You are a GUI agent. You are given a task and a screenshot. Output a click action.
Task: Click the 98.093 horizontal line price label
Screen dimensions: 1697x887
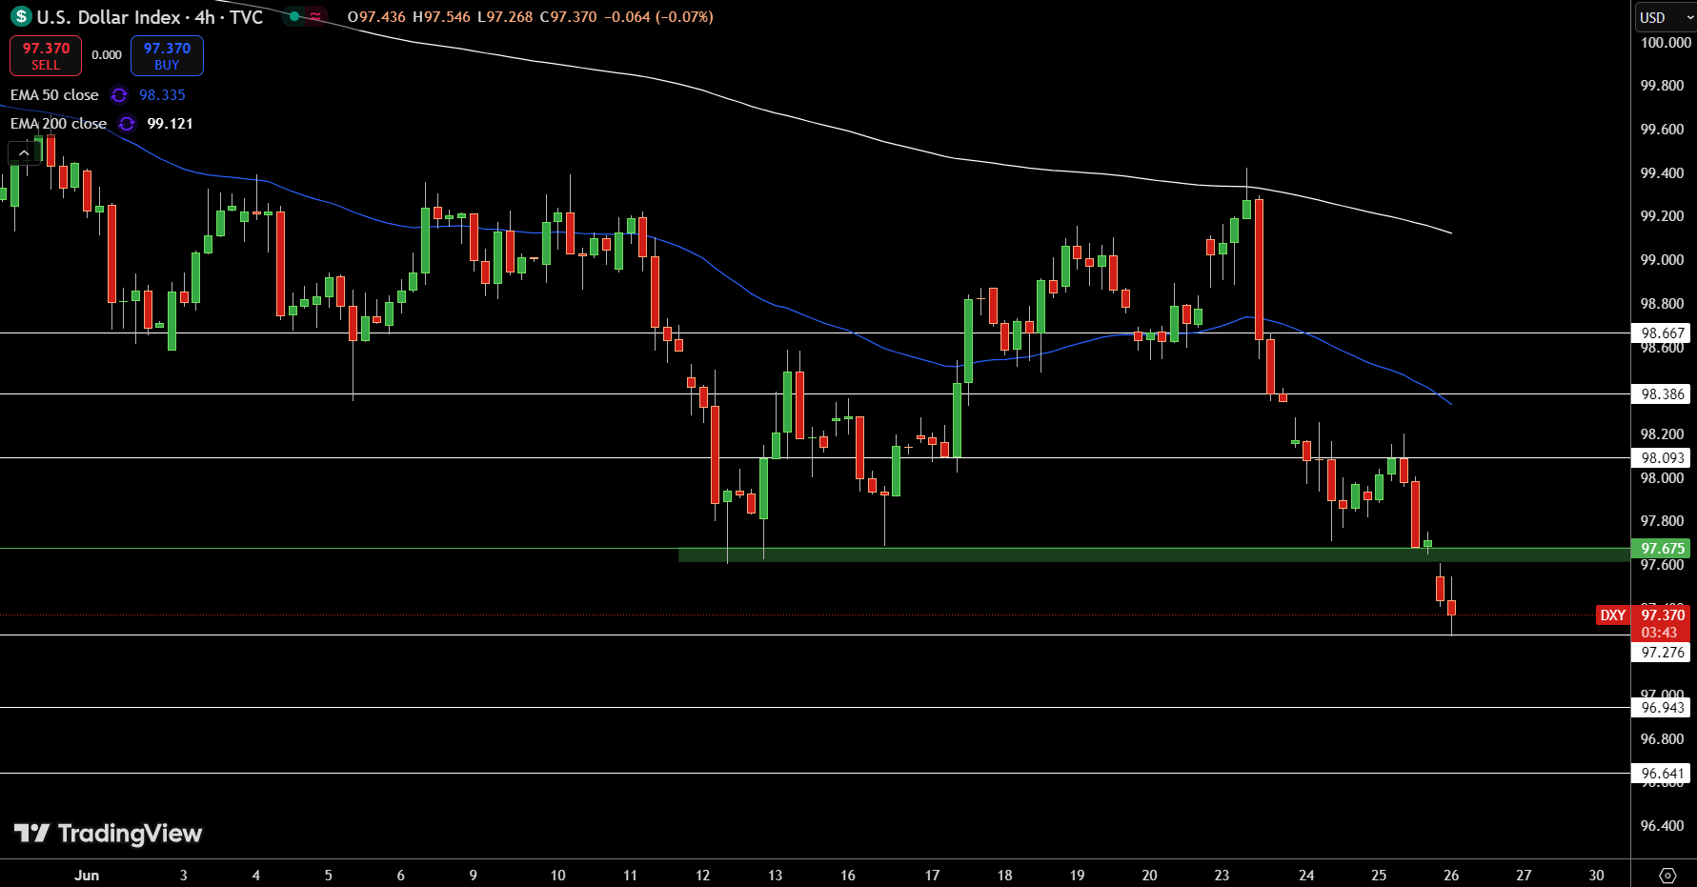pyautogui.click(x=1662, y=458)
